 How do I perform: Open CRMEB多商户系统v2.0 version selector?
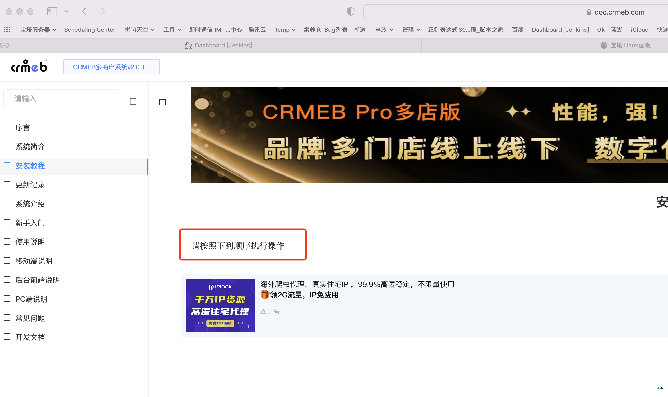[x=111, y=67]
